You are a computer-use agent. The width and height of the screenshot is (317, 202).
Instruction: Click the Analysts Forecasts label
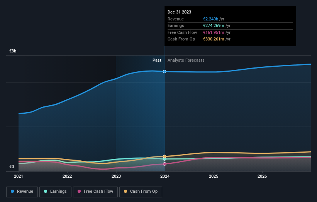click(x=186, y=60)
